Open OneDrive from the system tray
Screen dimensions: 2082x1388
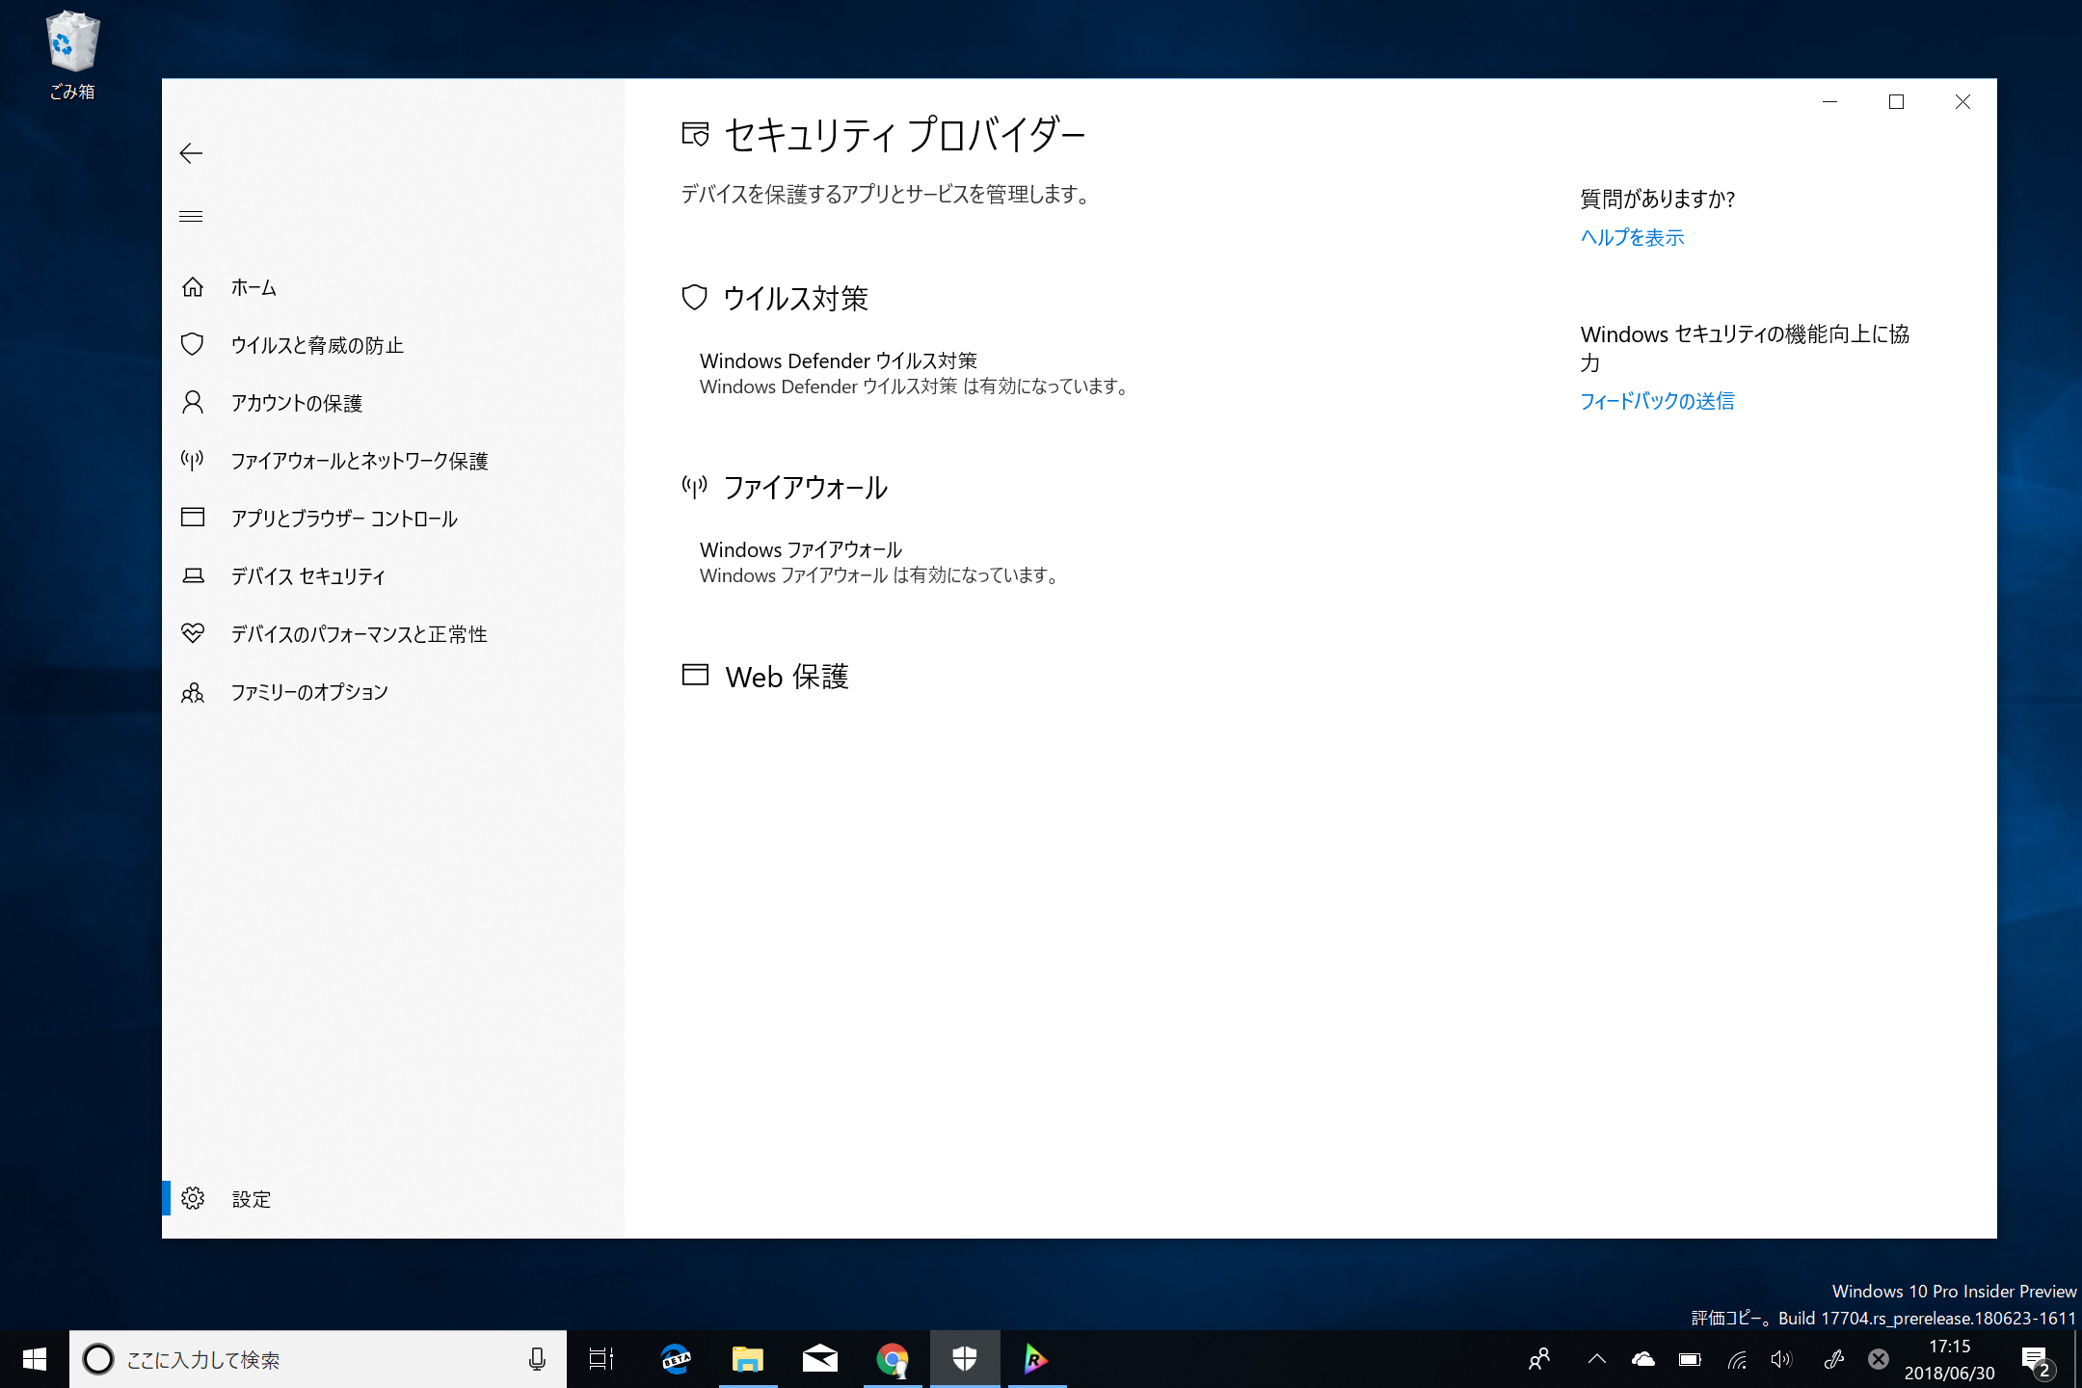[x=1643, y=1359]
